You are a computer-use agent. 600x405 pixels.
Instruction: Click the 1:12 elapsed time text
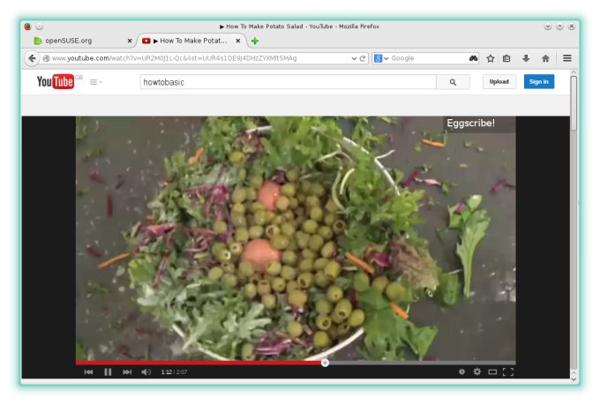[167, 372]
